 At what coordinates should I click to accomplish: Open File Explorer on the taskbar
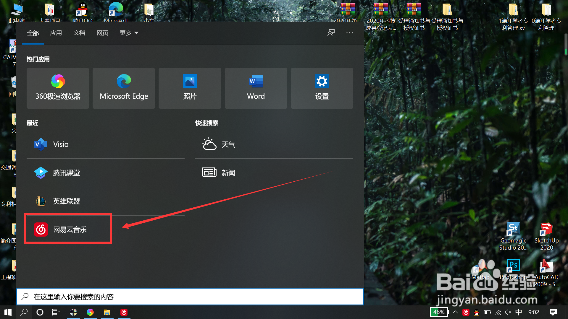pyautogui.click(x=107, y=312)
